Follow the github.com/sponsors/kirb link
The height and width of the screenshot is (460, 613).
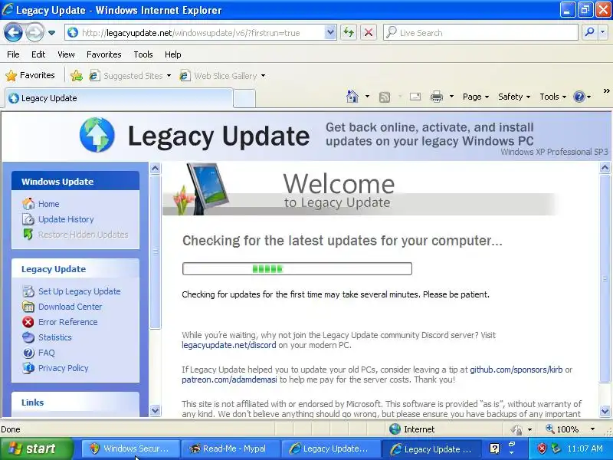516,370
